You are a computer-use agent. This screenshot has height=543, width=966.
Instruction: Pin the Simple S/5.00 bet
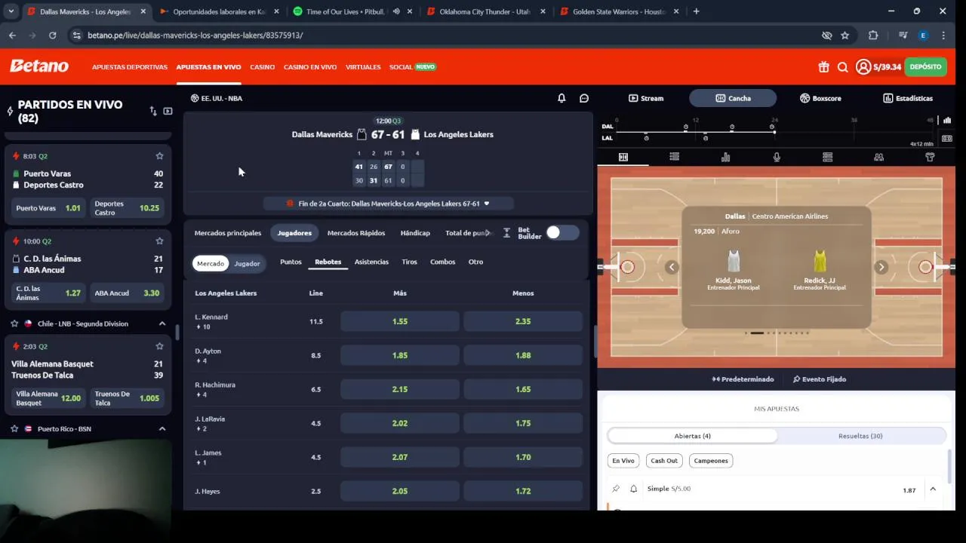click(x=616, y=489)
